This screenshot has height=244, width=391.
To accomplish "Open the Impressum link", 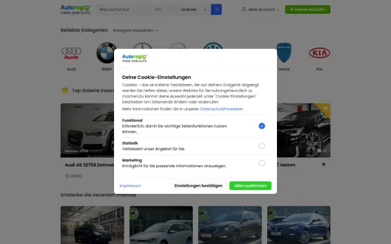I will [130, 185].
